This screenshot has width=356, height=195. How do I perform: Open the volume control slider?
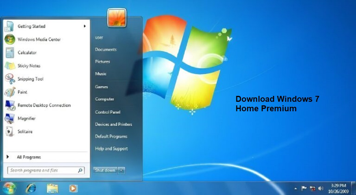click(321, 188)
